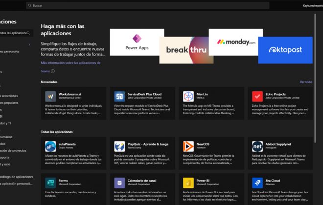Click the magnifier icon in top Buscar bar
Image resolution: width=323 pixels, height=205 pixels.
(x=30, y=5)
